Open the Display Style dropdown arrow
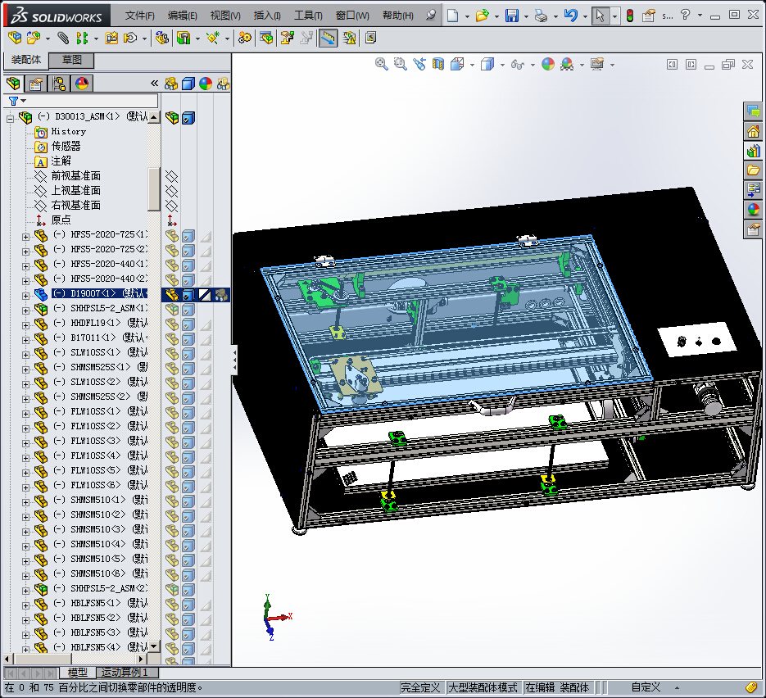Screen dimensions: 766x698 (x=502, y=65)
